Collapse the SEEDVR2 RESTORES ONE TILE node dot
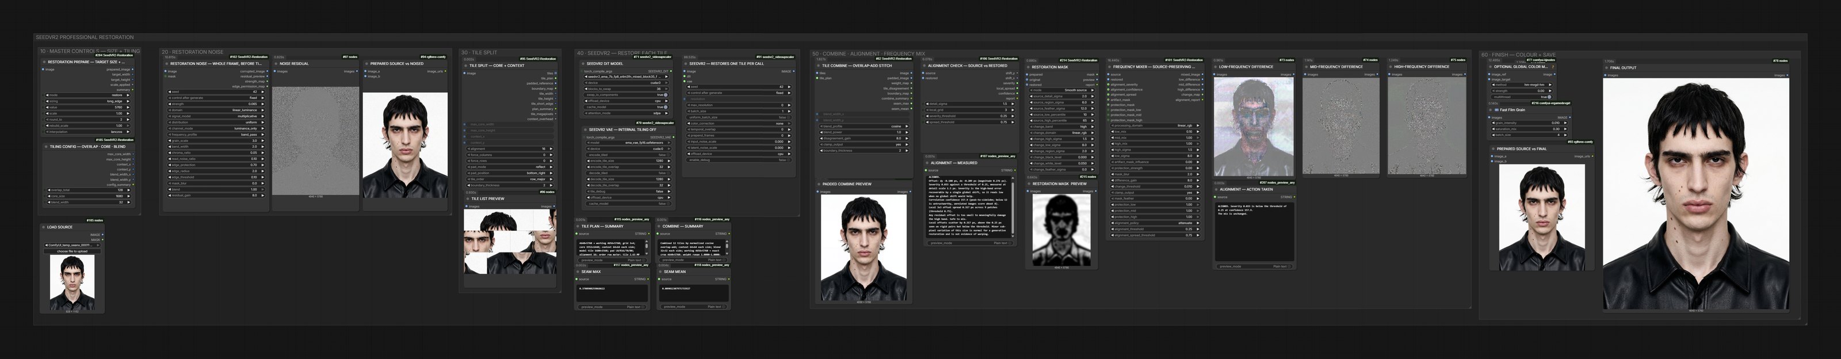The image size is (1841, 359). coord(686,64)
